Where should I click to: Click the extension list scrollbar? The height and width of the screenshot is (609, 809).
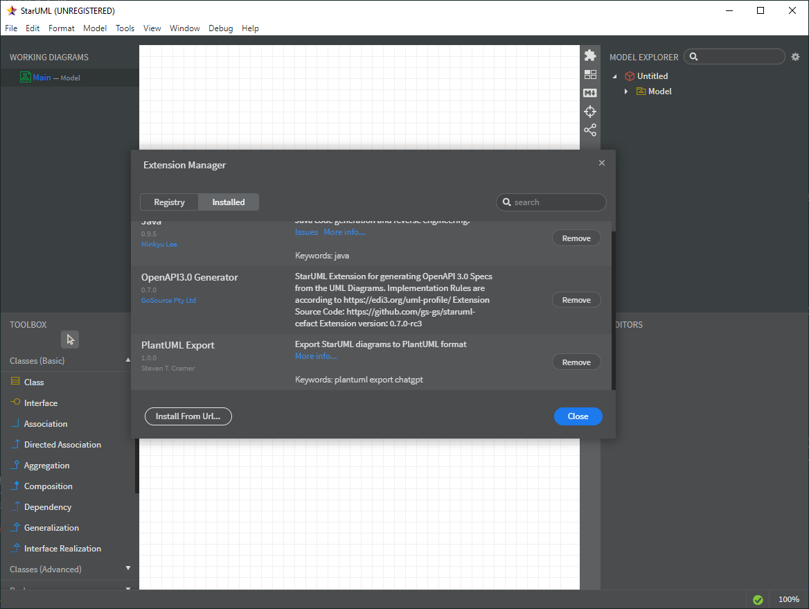pos(614,310)
